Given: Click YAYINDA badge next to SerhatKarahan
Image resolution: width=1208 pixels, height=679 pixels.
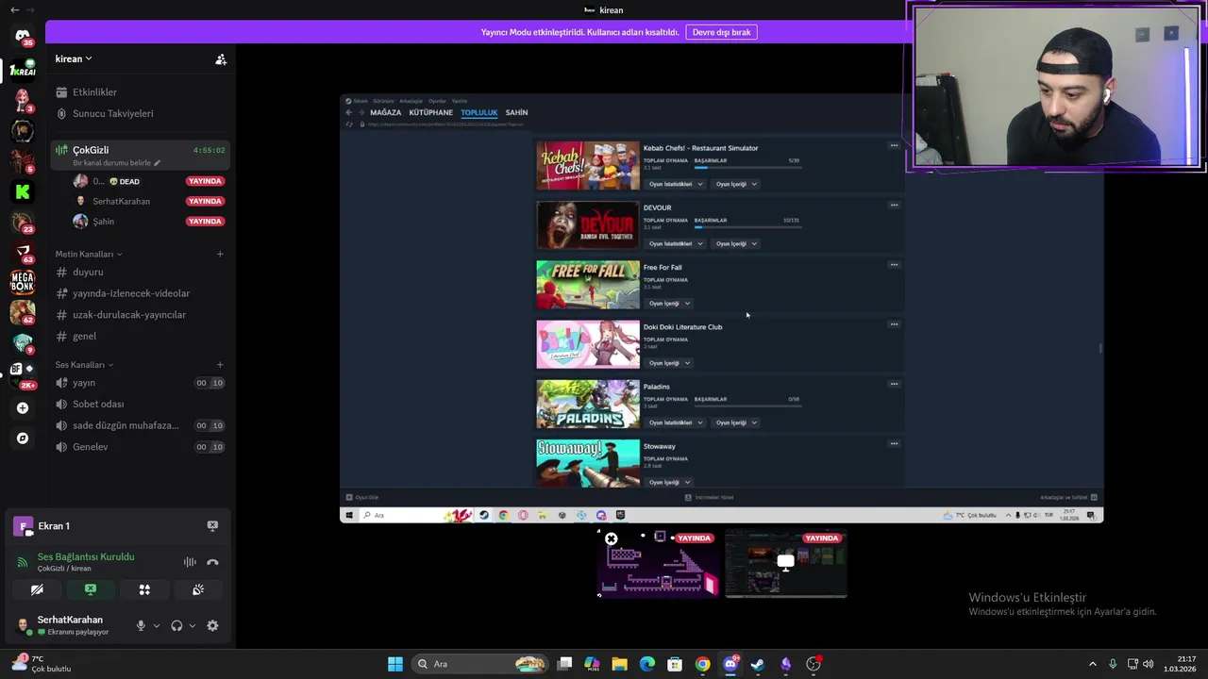Looking at the screenshot, I should pyautogui.click(x=205, y=201).
